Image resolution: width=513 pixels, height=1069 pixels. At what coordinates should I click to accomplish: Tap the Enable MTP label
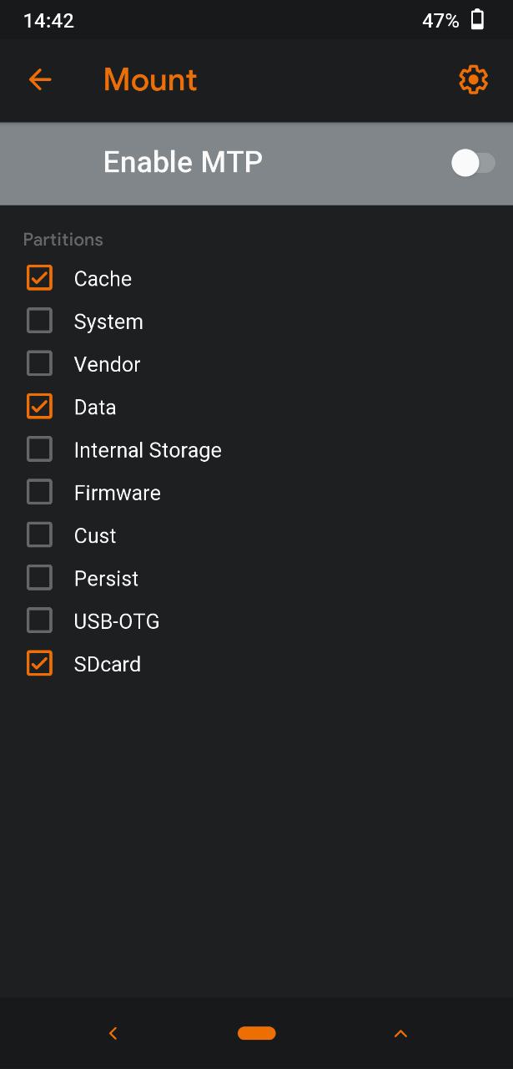click(x=183, y=161)
